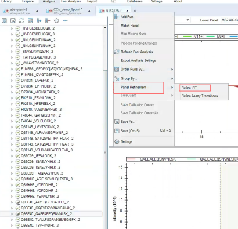
Task: Expand the F1MR86._GEDFYC[+57]VTC[+57]HEAK_3 node
Action: point(12,69)
